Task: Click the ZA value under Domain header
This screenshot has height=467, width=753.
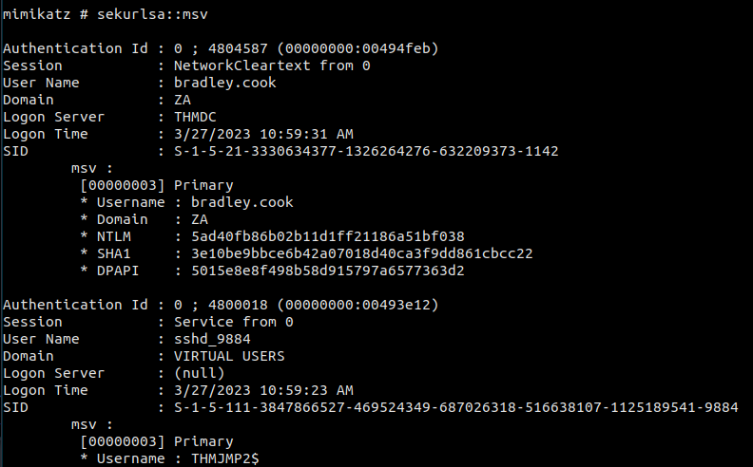Action: coord(182,100)
